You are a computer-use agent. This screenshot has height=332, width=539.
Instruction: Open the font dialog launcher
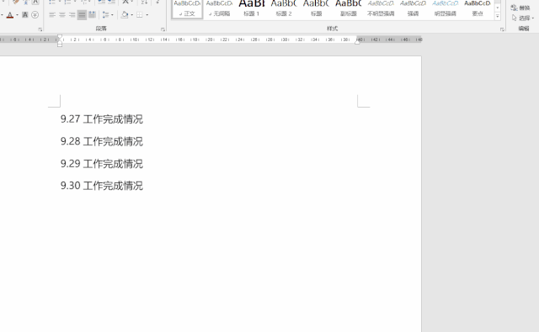click(40, 30)
